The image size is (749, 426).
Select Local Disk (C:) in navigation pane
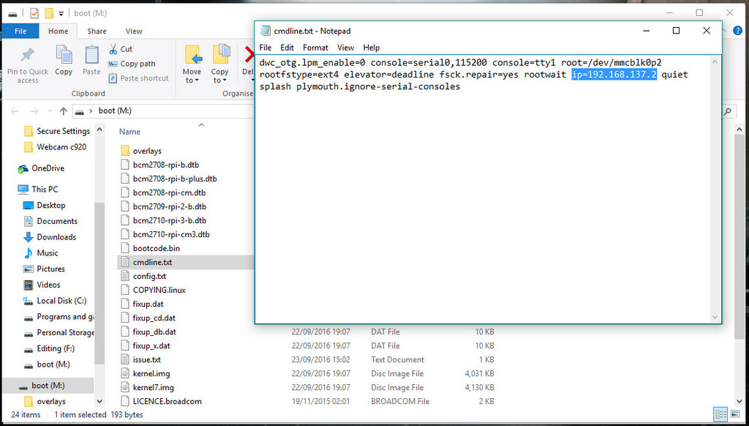click(x=61, y=300)
